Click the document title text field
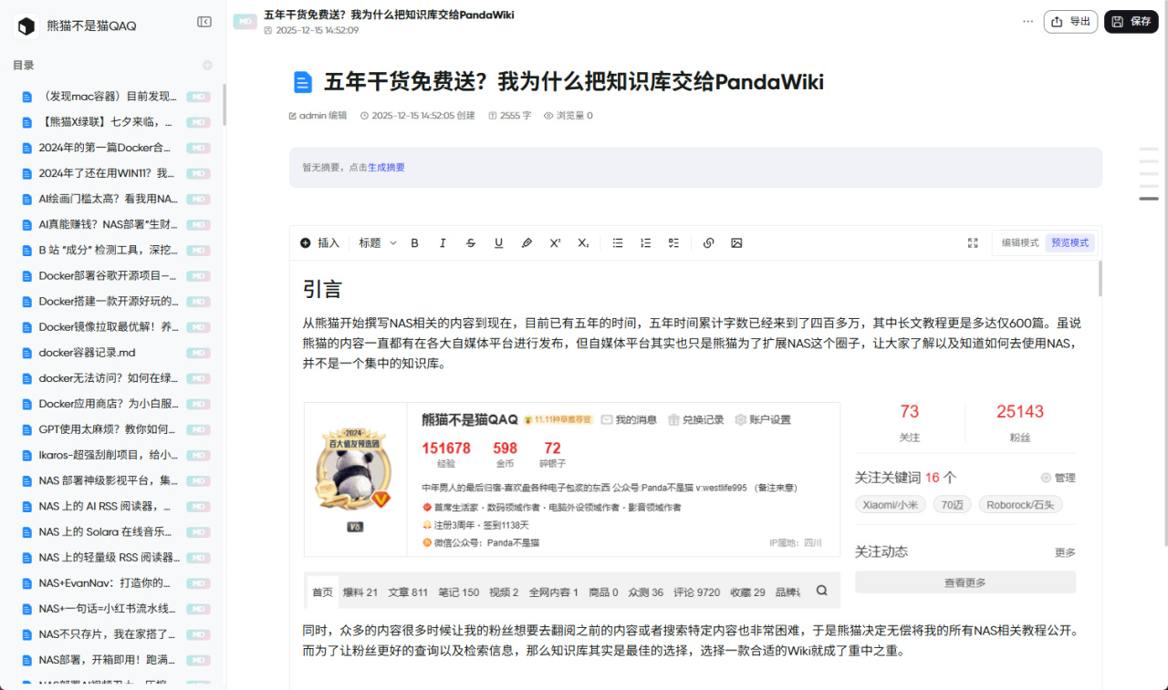 (x=574, y=83)
